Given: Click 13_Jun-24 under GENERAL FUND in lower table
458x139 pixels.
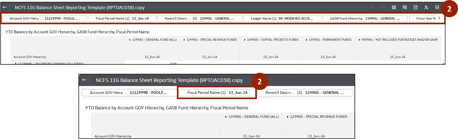Looking at the screenshot, I should [x=251, y=136].
